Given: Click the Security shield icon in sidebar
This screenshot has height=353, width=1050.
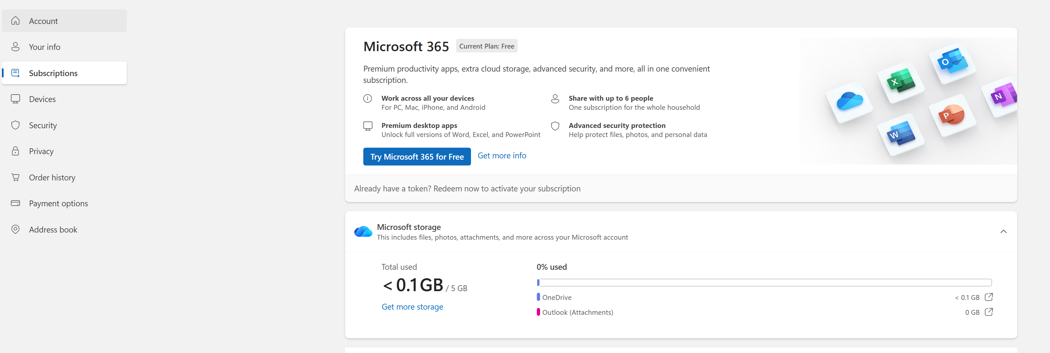Looking at the screenshot, I should click(16, 125).
